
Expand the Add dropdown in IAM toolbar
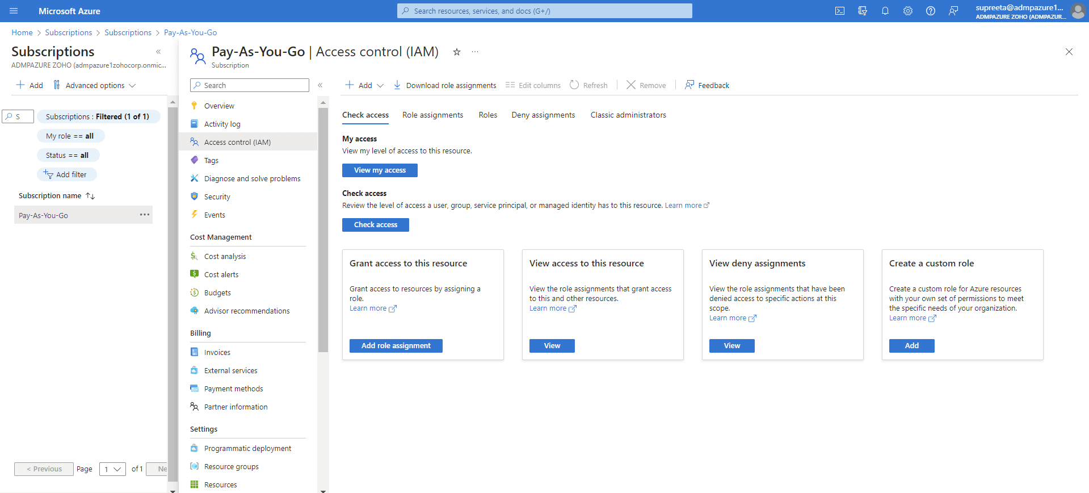pos(364,85)
